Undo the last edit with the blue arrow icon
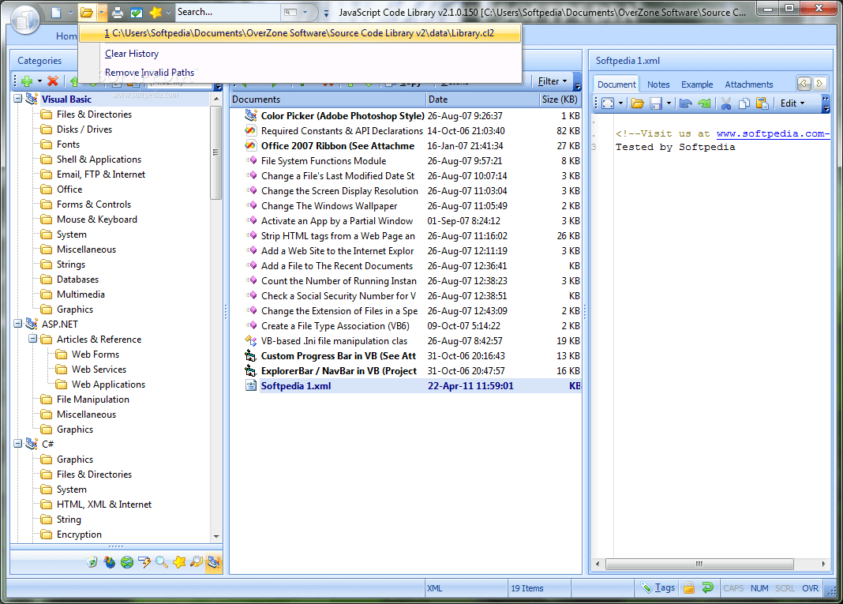The width and height of the screenshot is (843, 604). 686,103
